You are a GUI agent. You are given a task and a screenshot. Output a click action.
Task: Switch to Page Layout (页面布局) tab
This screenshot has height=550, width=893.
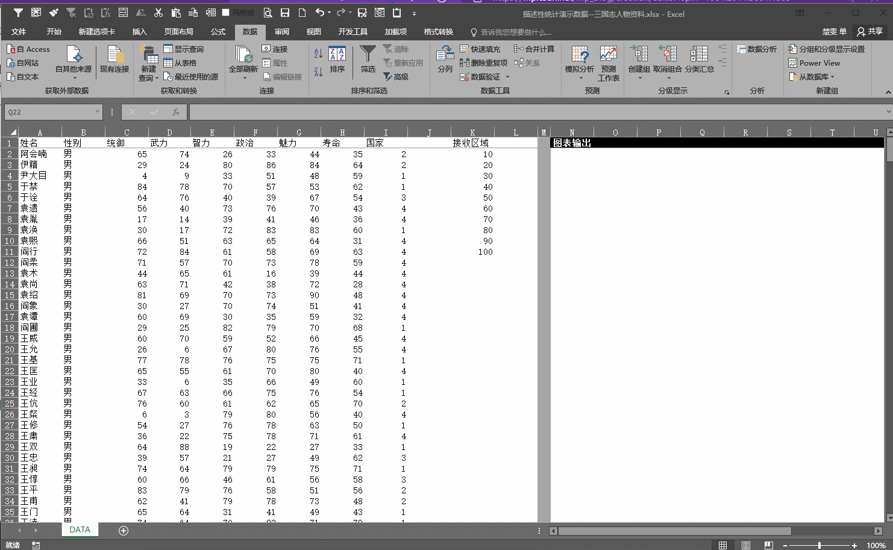(179, 32)
